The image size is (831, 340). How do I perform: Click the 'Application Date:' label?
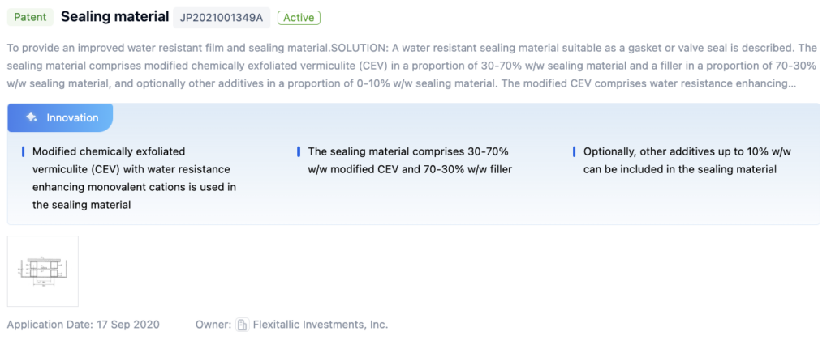click(x=49, y=325)
